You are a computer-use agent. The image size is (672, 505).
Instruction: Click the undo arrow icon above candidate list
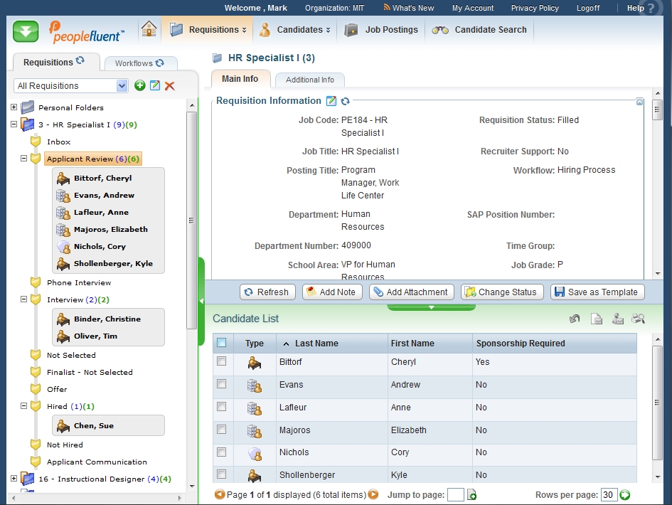[575, 319]
